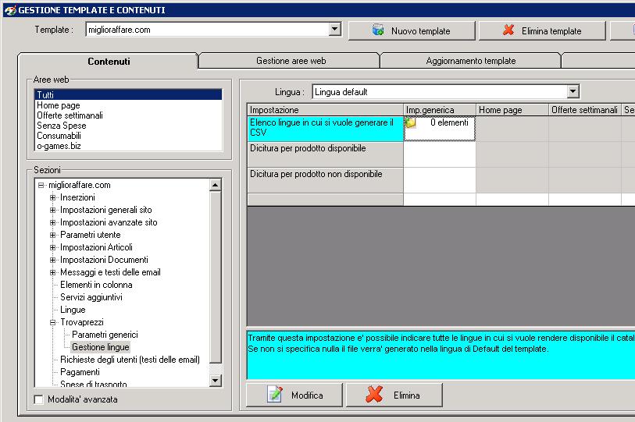This screenshot has height=422, width=635.
Task: Click Imp.generica cell for prodotto non disponibile
Action: (x=440, y=180)
